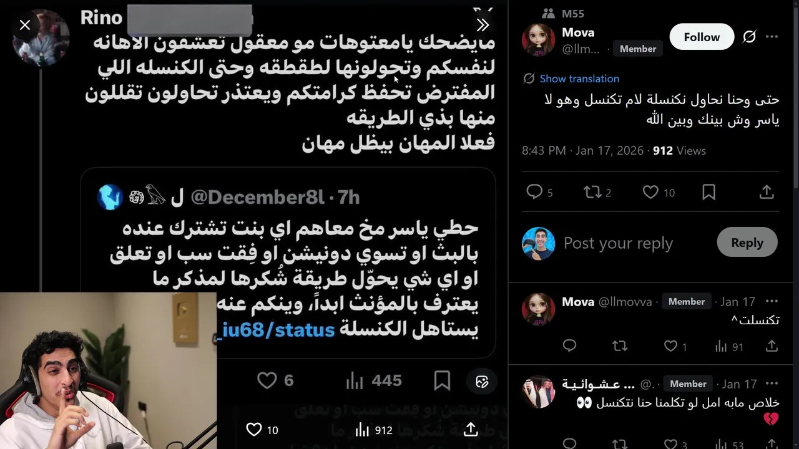Open more options menu on Mova's post
The image size is (799, 449).
(x=772, y=37)
